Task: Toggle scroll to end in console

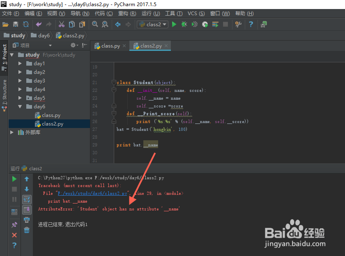Action: 27,210
